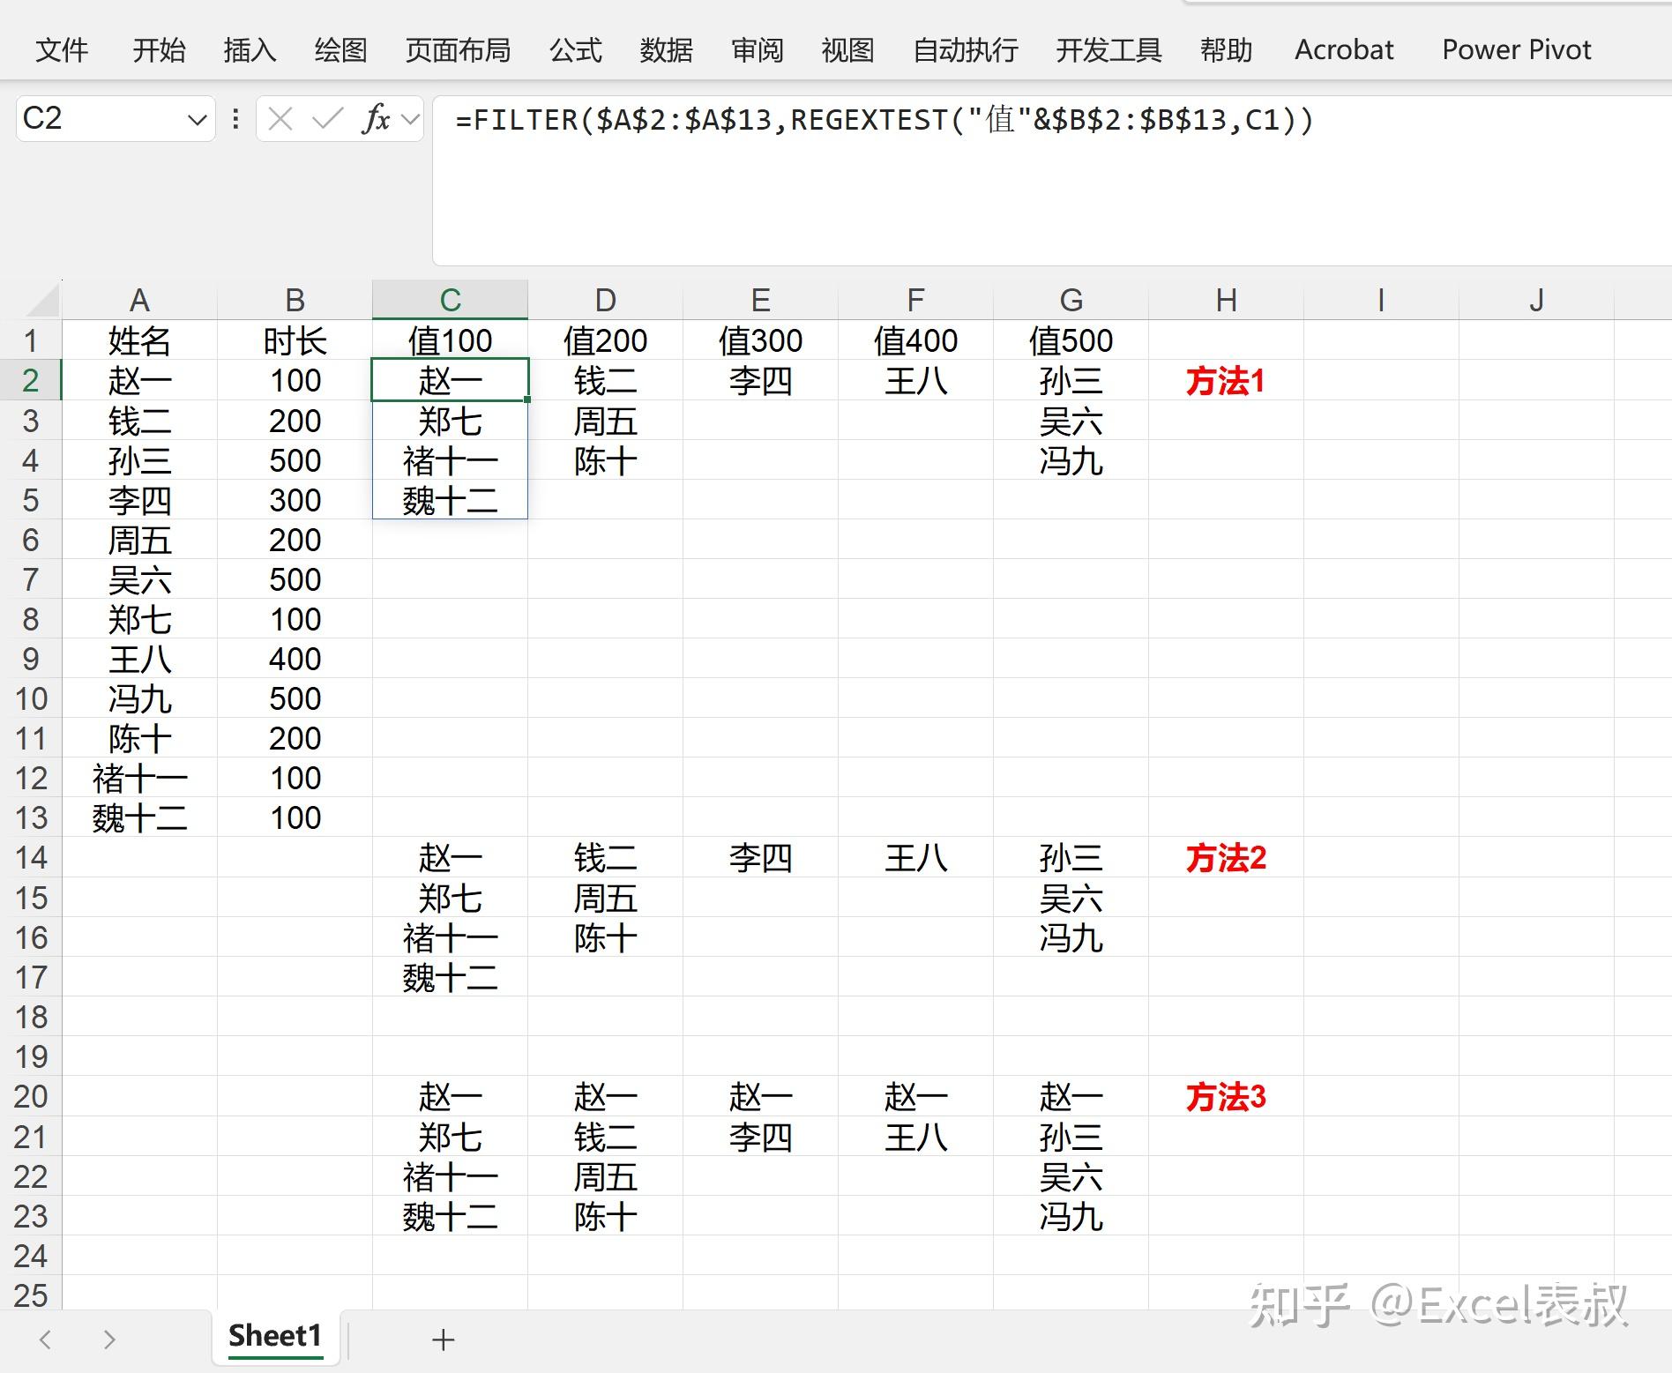Go to next sheet using right arrow
1672x1373 pixels.
pos(108,1339)
